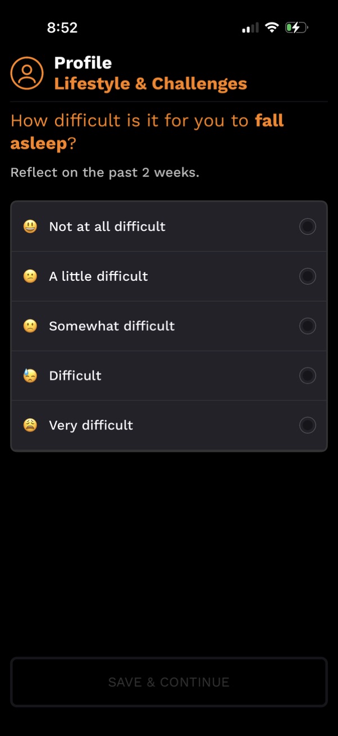Select the A little difficult radio button

(x=307, y=276)
